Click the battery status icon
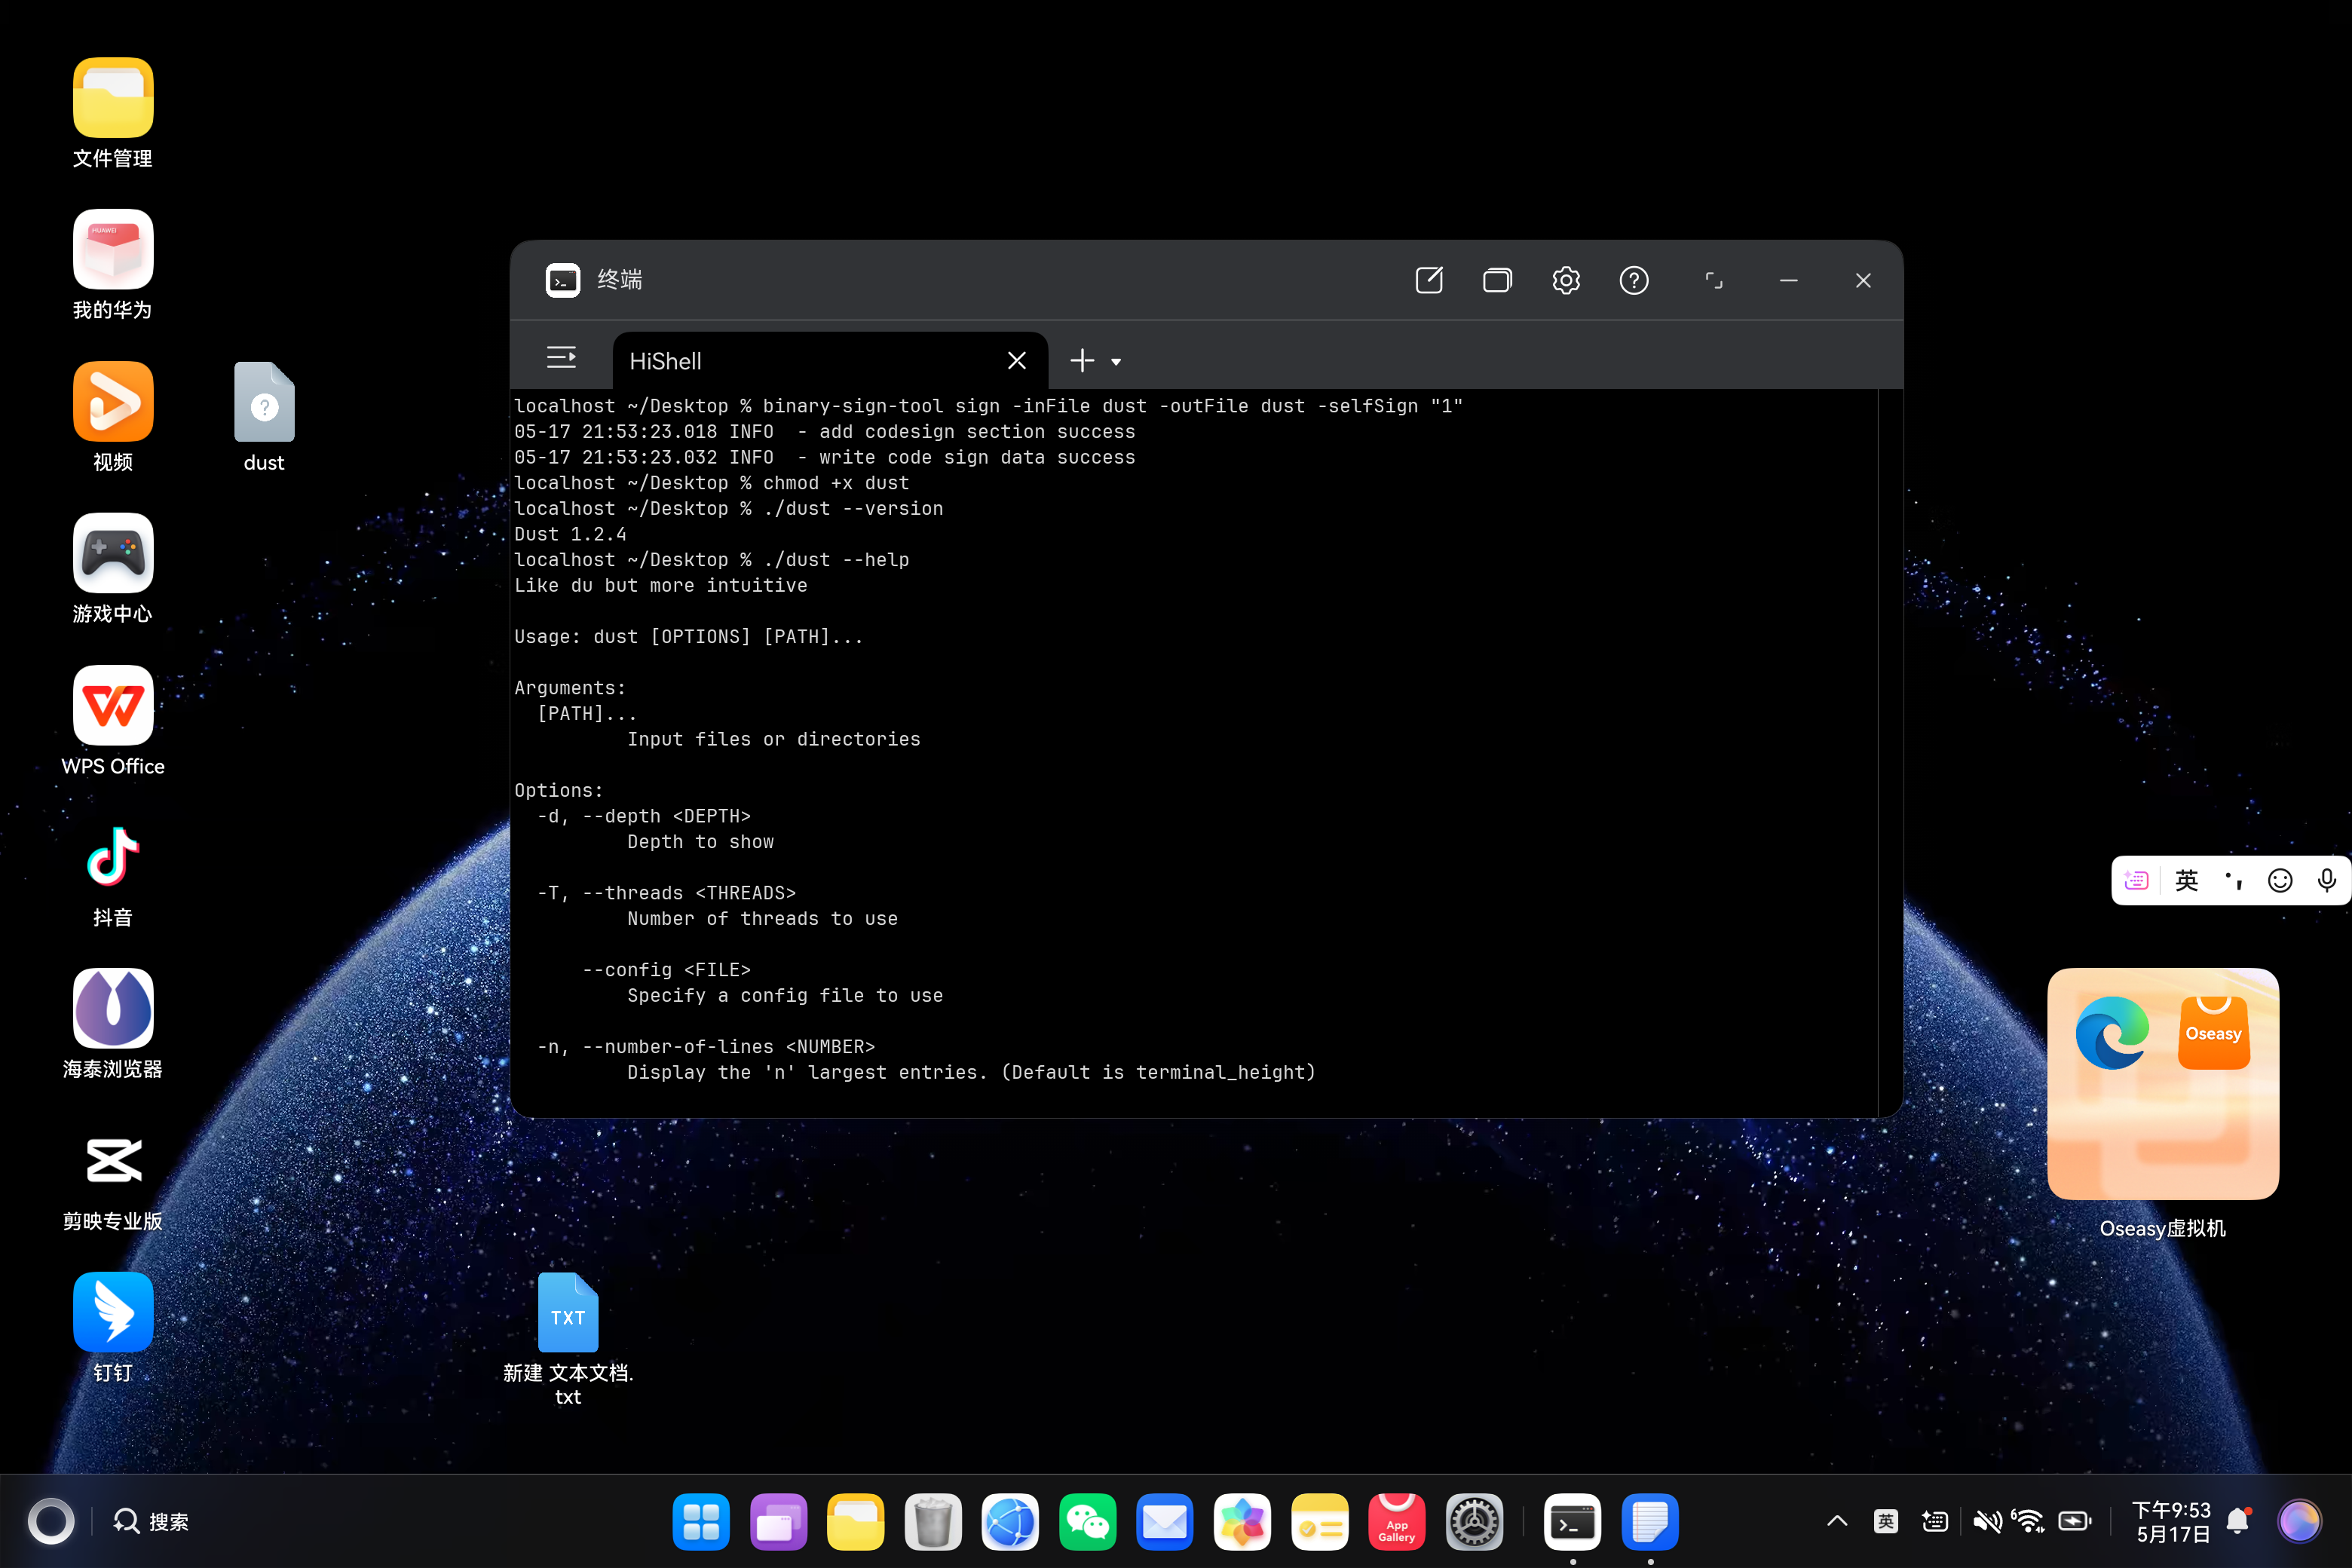Viewport: 2352px width, 1568px height. [x=2075, y=1521]
